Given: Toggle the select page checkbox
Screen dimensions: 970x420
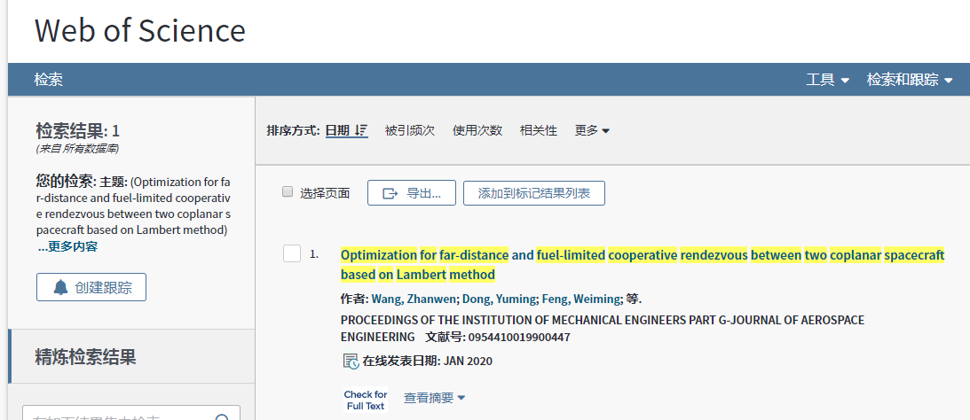Looking at the screenshot, I should [x=288, y=192].
